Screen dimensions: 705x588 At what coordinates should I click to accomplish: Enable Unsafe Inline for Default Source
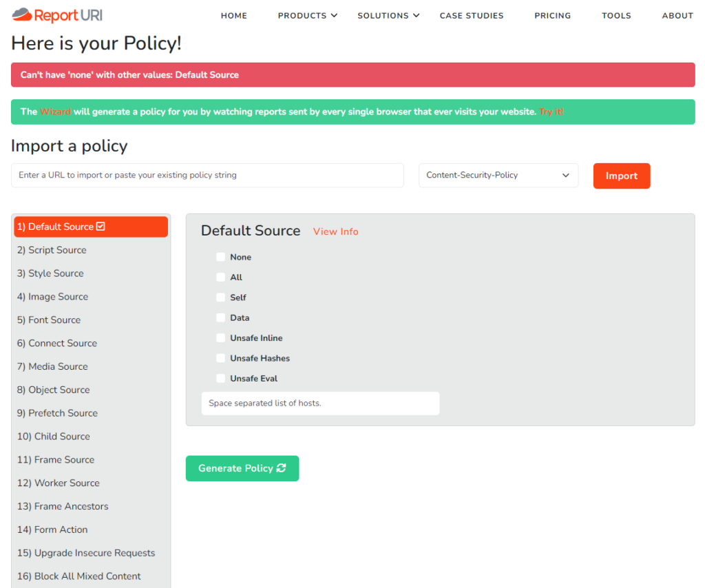coord(220,337)
